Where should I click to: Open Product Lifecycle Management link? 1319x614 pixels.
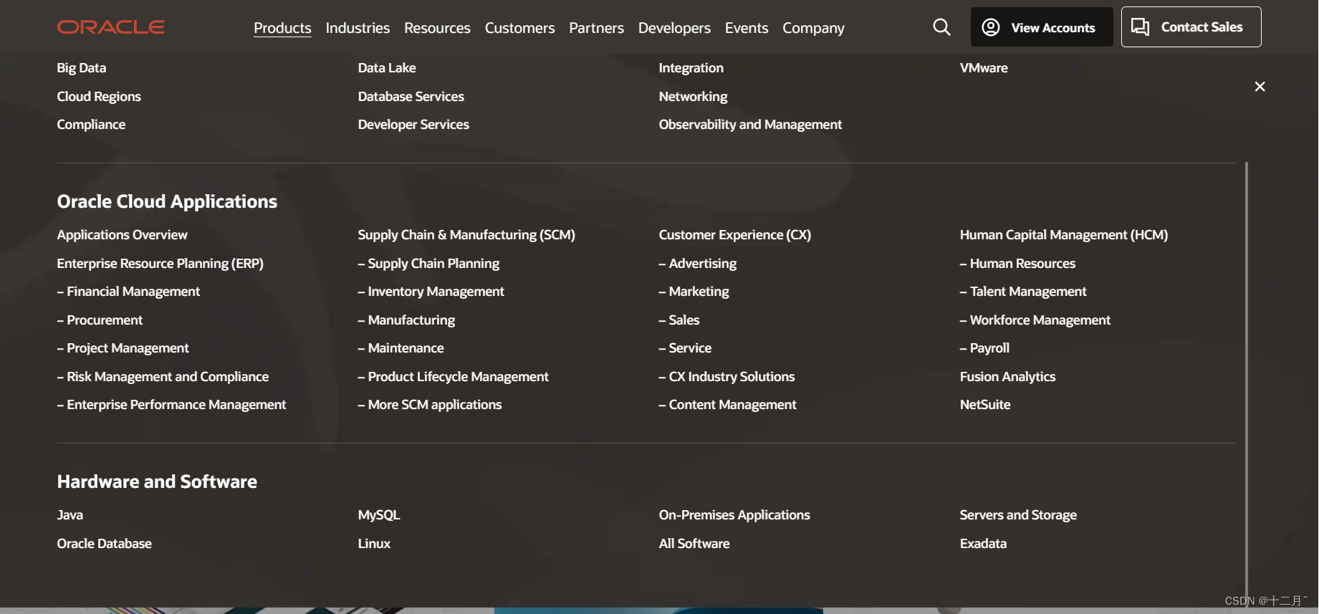tap(453, 377)
